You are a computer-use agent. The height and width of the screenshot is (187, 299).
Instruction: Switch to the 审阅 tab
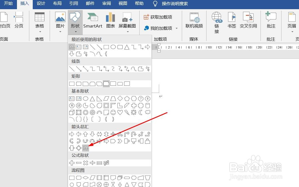coord(107,3)
